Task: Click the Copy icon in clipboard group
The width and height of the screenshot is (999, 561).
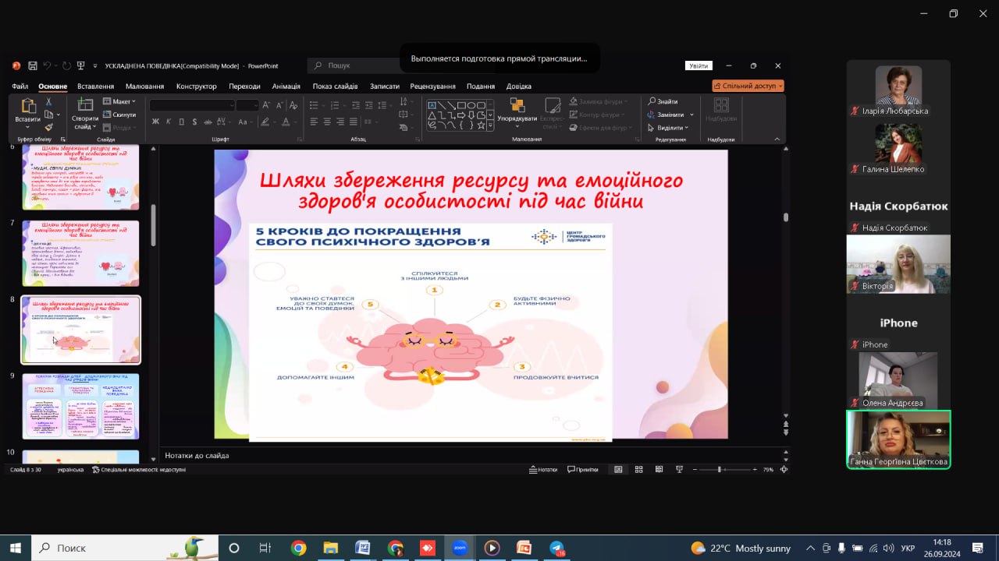Action: tap(48, 115)
